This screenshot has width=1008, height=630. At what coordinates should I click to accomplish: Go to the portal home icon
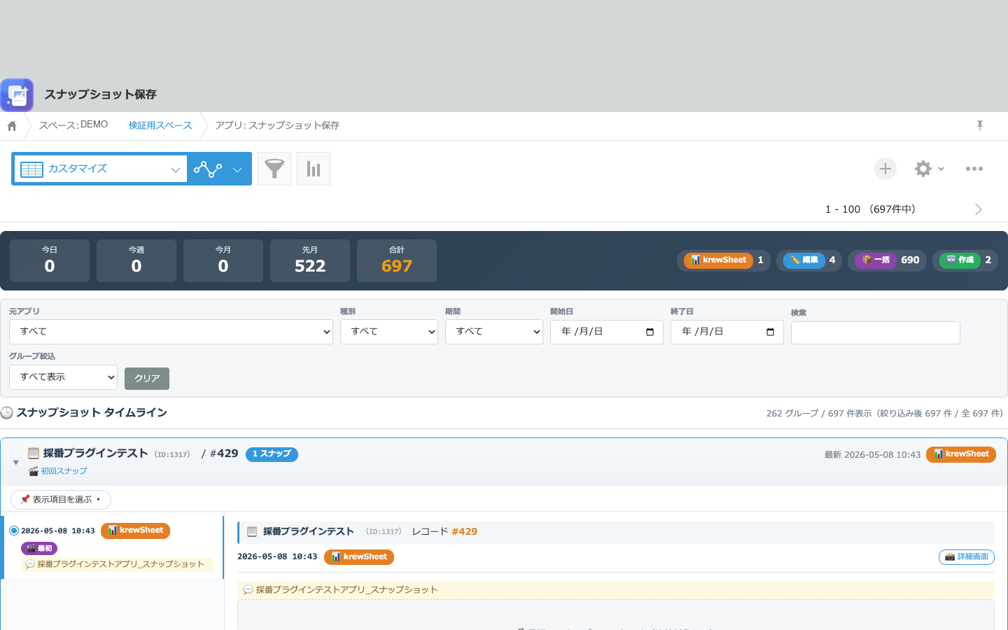(12, 126)
